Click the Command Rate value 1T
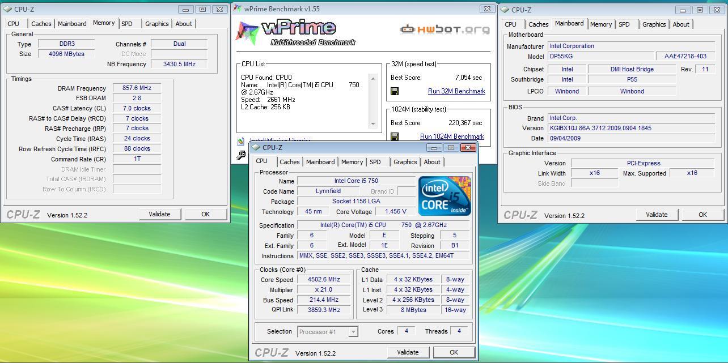728x363 pixels. pyautogui.click(x=137, y=160)
